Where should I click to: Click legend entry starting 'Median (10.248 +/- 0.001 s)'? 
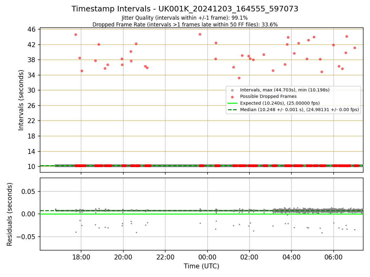tap(299, 110)
